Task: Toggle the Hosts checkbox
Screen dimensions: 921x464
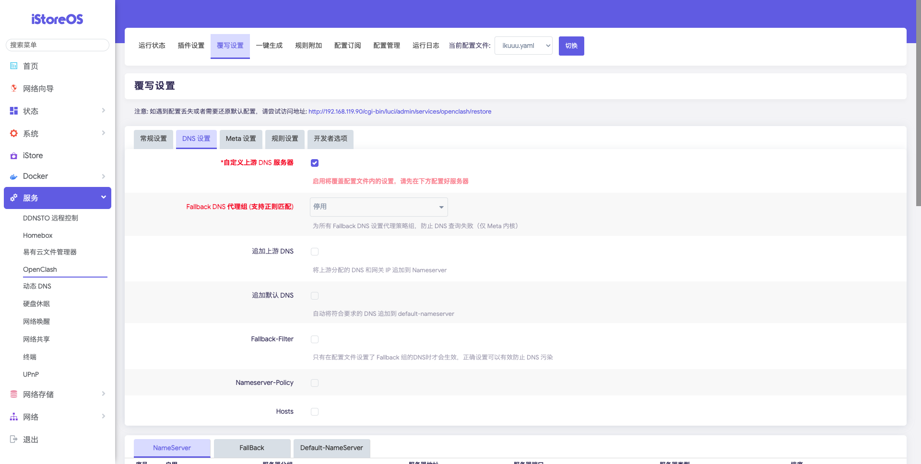Action: 315,412
